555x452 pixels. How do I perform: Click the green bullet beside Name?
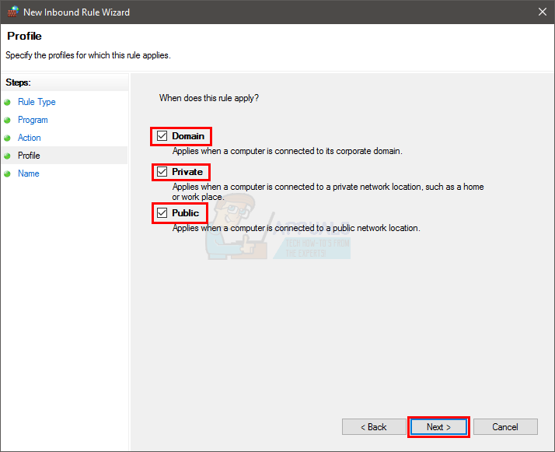(x=8, y=173)
